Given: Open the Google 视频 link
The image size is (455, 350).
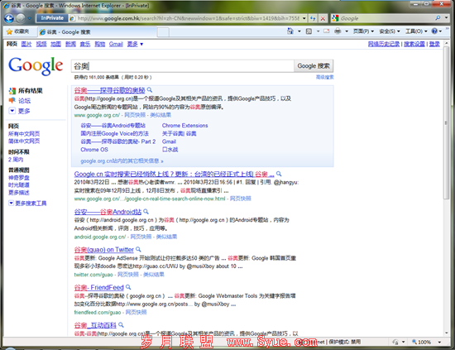Looking at the screenshot, I should (41, 44).
